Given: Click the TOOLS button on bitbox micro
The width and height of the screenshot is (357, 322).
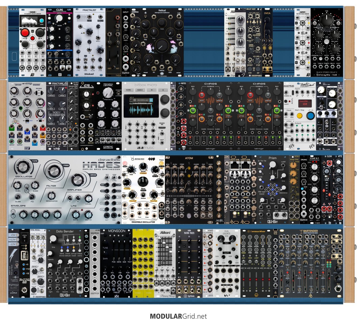Looking at the screenshot, I should pyautogui.click(x=140, y=90).
